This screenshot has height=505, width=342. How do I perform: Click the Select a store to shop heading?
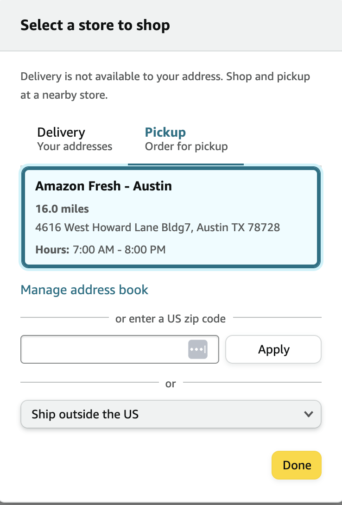pos(95,25)
